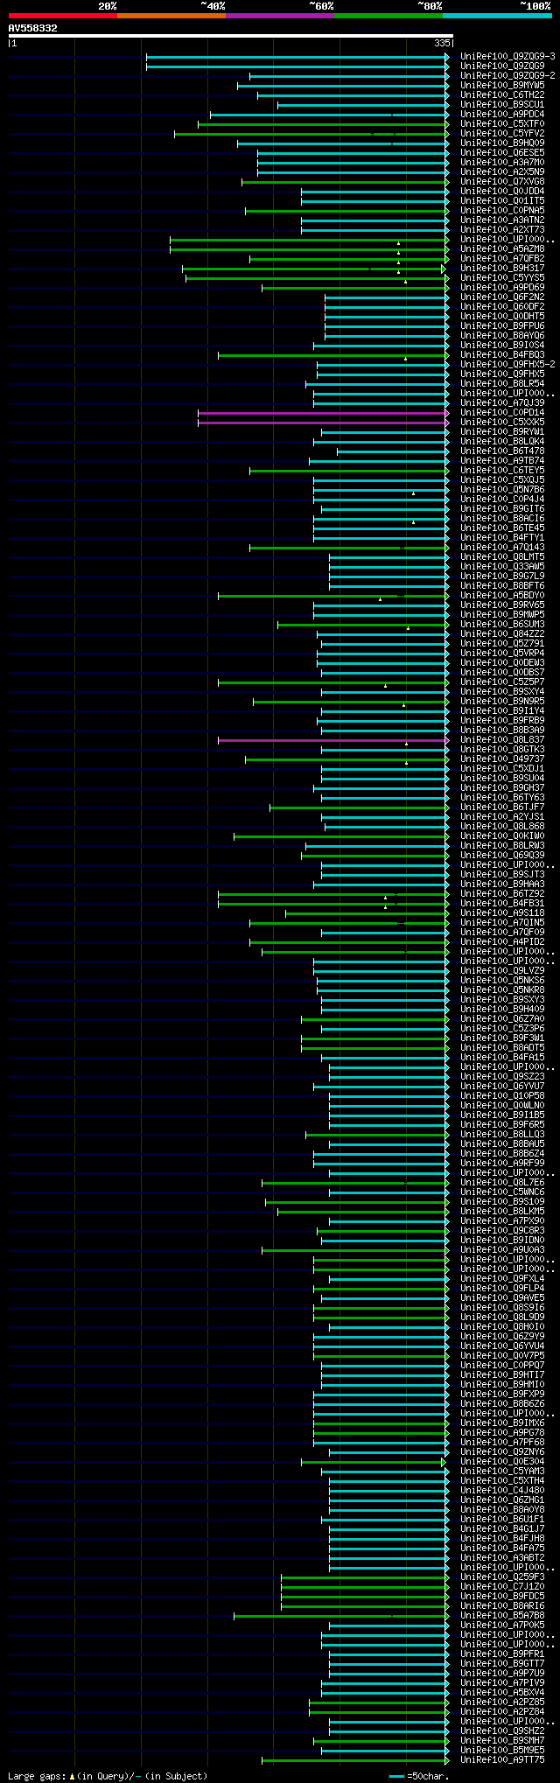Select the UniRef100_B6SUM3 label
This screenshot has height=1783, width=560.
click(x=503, y=624)
